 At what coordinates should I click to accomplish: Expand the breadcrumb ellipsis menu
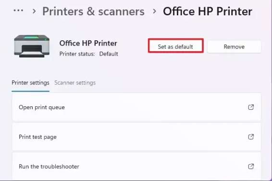18,11
